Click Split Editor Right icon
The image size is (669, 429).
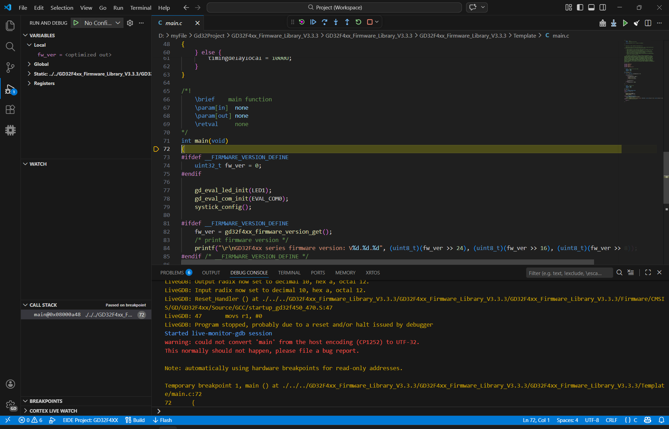(648, 23)
